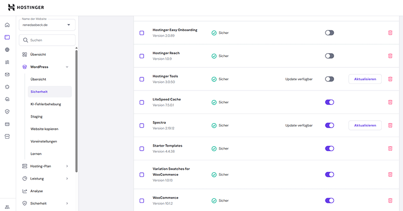Click the WordPress logo icon in sidebar
Image resolution: width=403 pixels, height=211 pixels.
click(x=25, y=67)
